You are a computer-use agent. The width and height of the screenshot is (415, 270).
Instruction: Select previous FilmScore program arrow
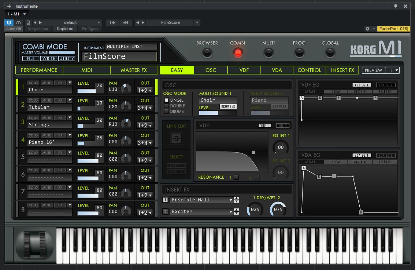[137, 22]
